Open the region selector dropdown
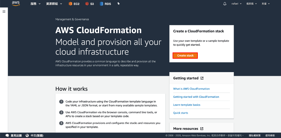This screenshot has height=138, width=281. pos(252,4)
